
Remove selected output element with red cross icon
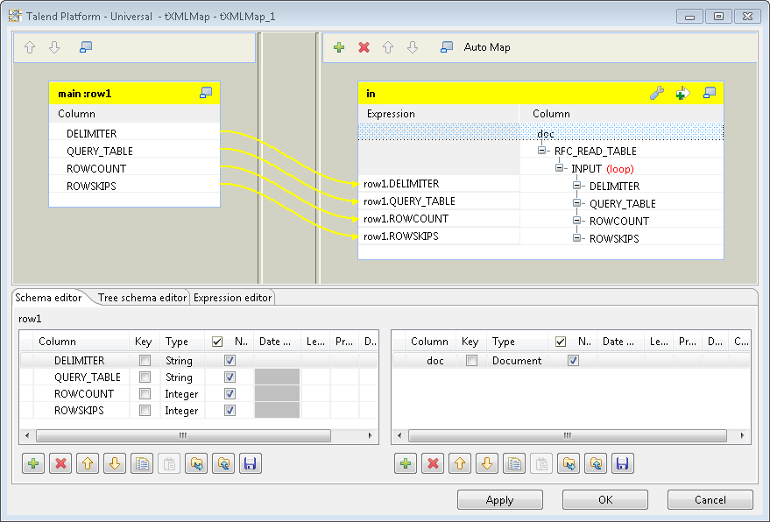pos(364,47)
